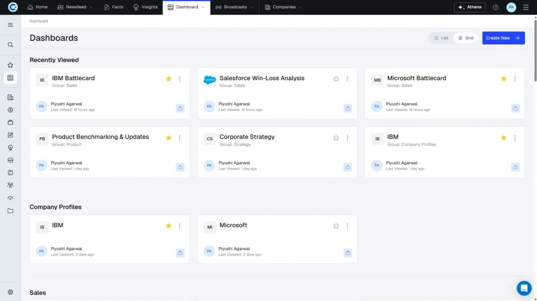The image size is (537, 301).
Task: Unstar IBM under Company Profiles
Action: pos(168,226)
